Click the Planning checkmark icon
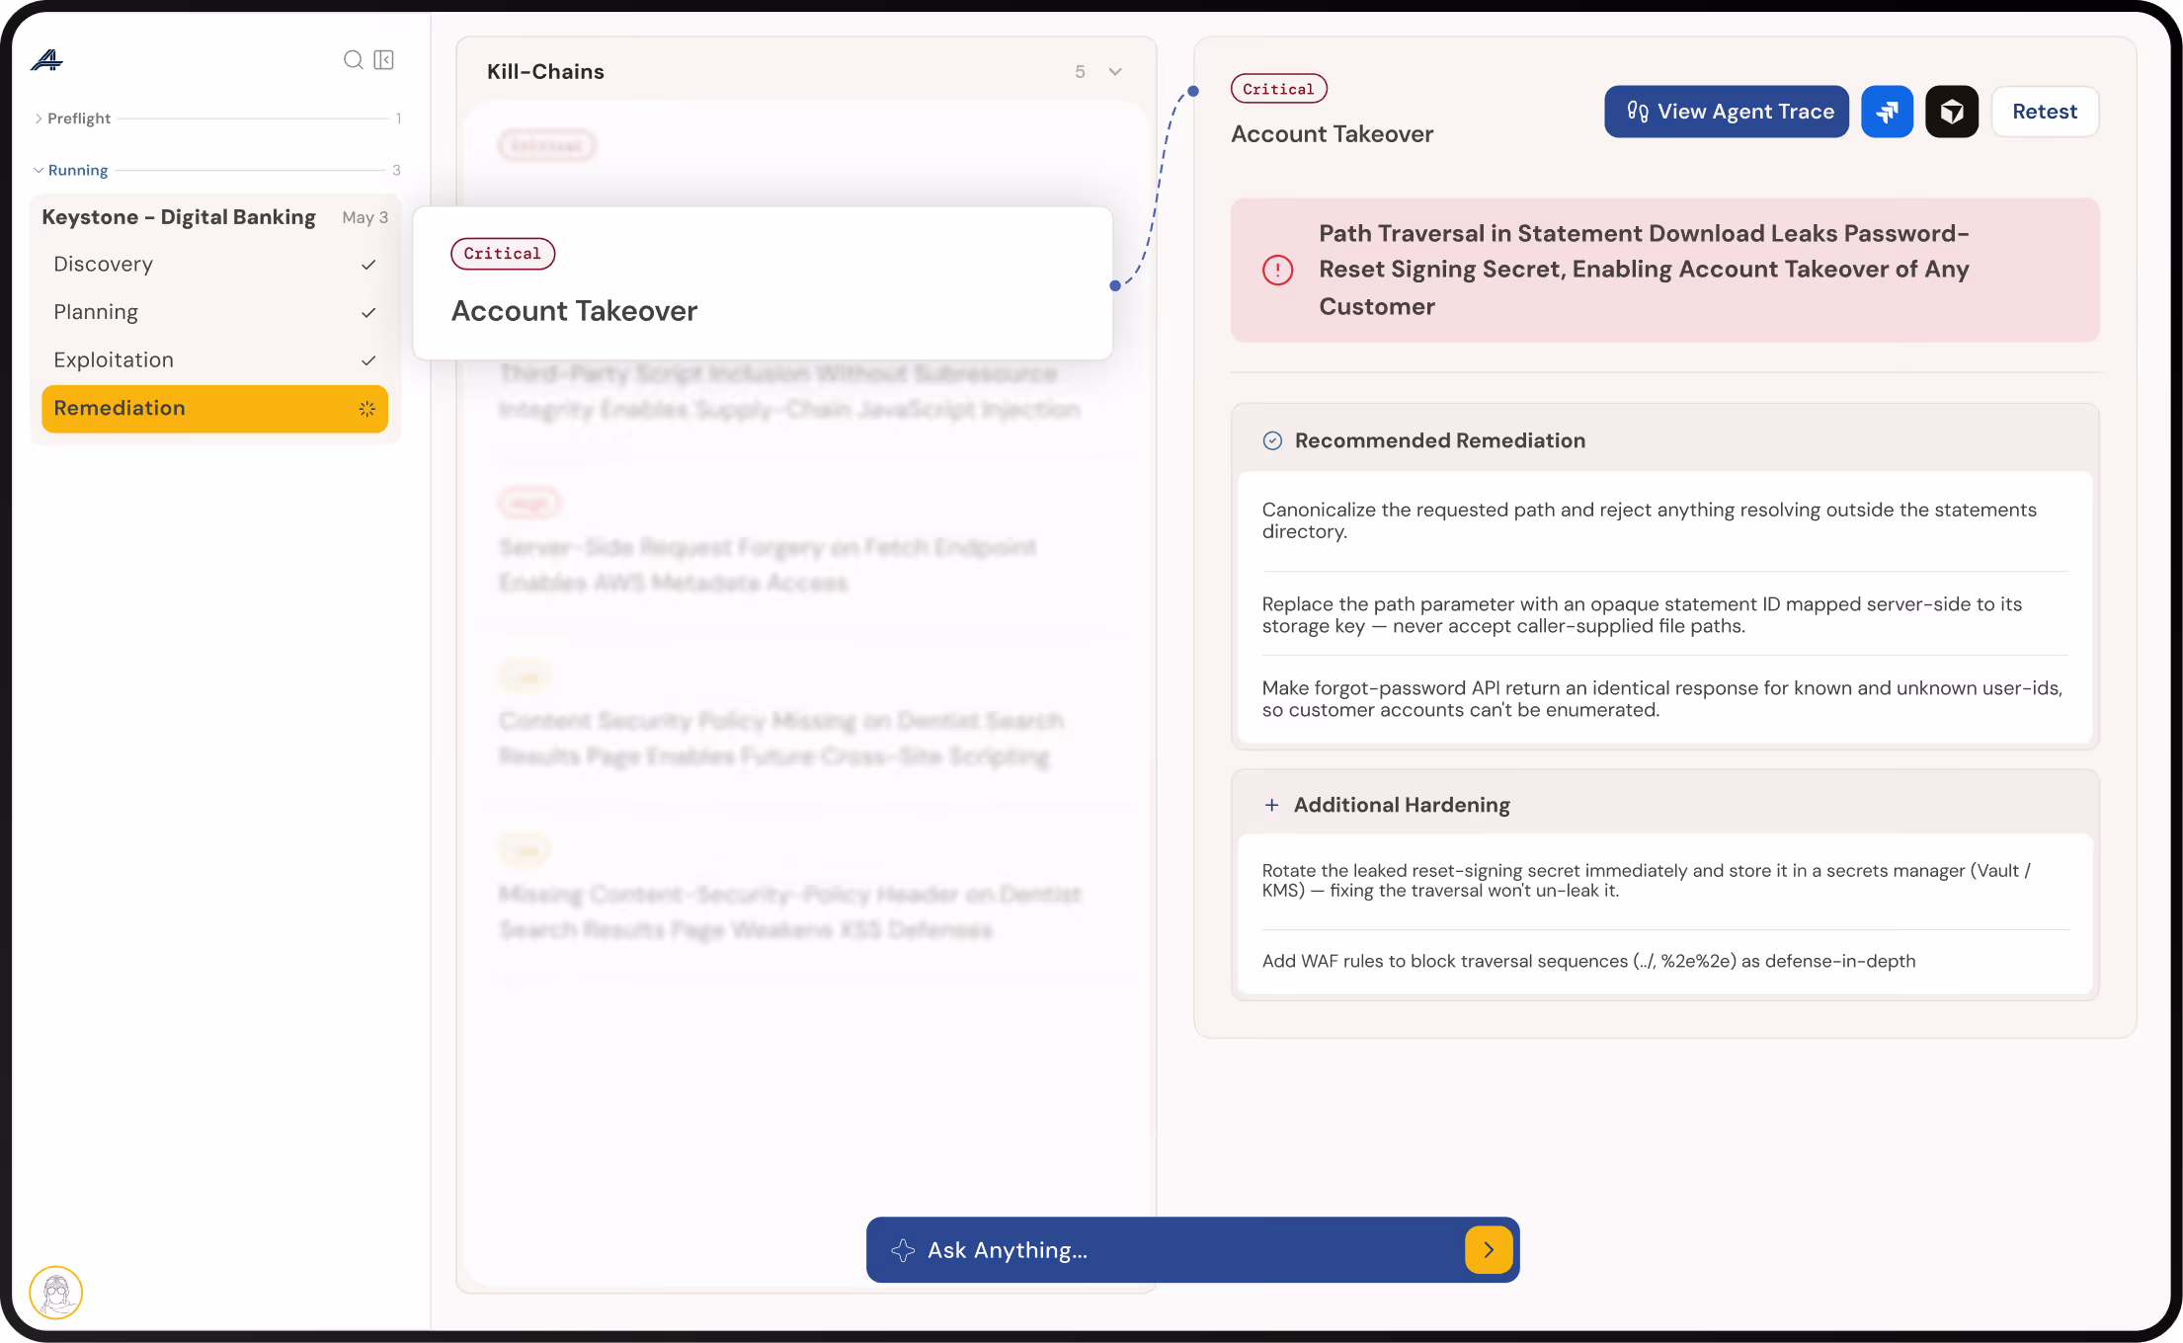Viewport: 2183px width, 1343px height. (x=368, y=313)
